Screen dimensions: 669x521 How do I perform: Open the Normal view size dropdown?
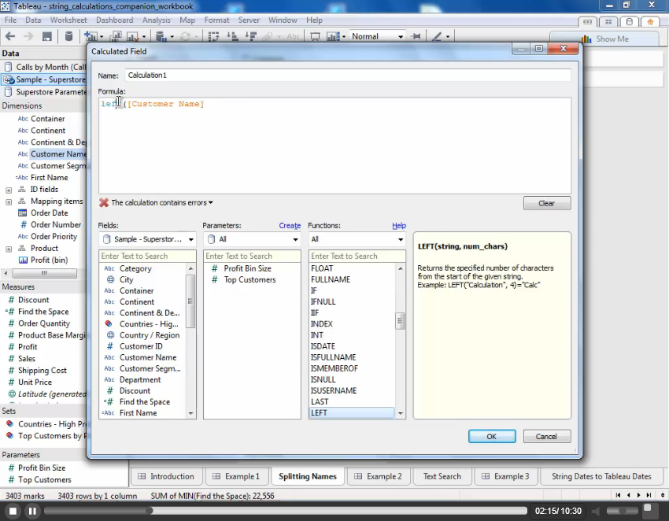coord(401,36)
